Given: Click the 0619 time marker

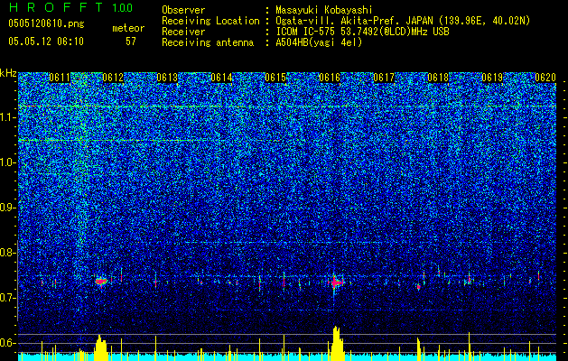Looking at the screenshot, I should tap(492, 78).
